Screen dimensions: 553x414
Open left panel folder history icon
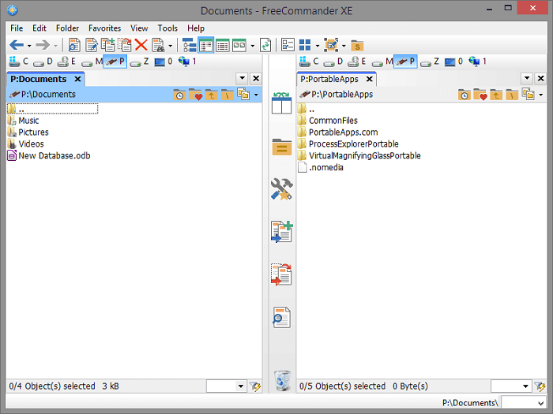(179, 95)
